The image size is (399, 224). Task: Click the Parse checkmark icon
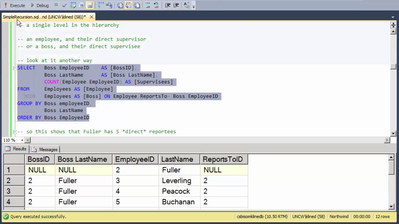65,5
